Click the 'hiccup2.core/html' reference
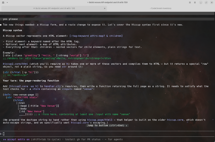215x142 pixels. [x=15, y=64]
